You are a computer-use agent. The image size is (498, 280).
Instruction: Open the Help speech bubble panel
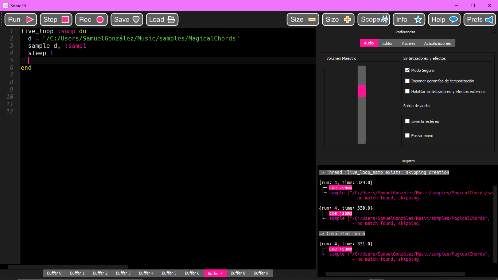point(444,20)
